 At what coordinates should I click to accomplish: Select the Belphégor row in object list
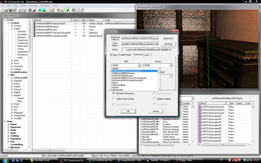tap(84, 33)
